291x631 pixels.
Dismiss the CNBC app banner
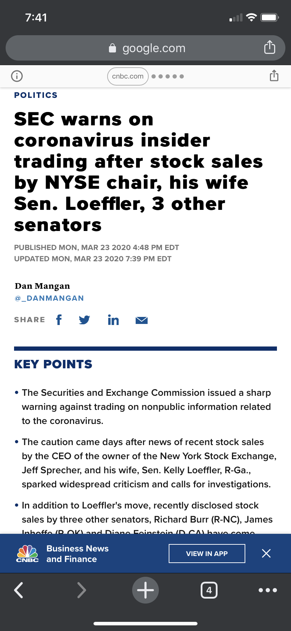266,554
